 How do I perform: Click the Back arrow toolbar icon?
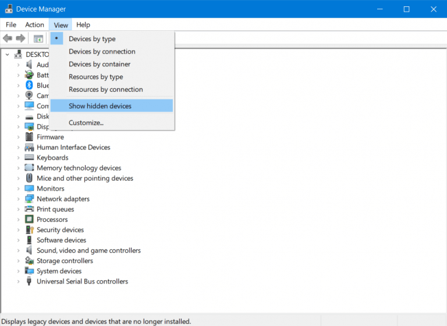8,38
